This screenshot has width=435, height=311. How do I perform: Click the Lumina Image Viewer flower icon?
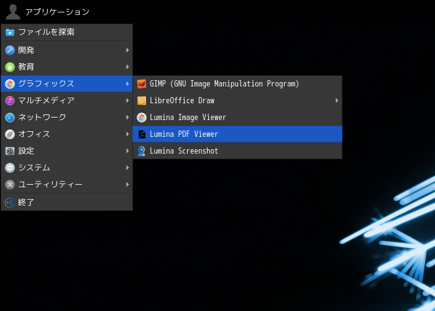pyautogui.click(x=142, y=118)
